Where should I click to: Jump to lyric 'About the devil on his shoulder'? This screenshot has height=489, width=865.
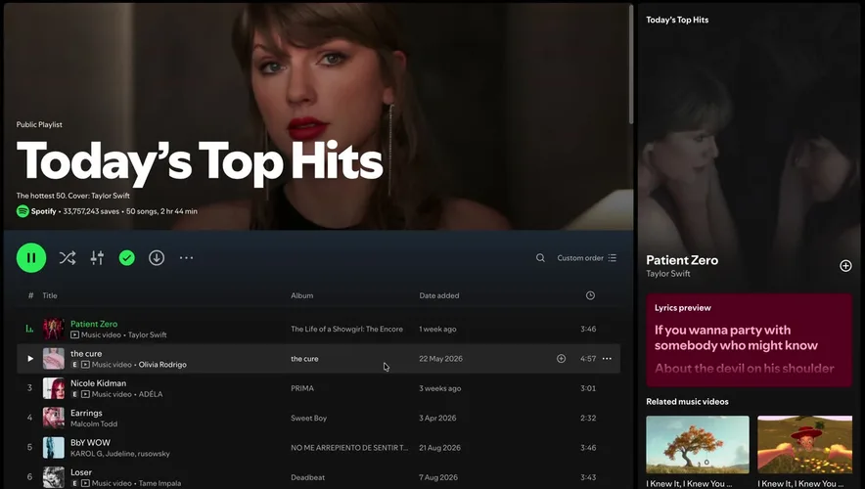click(x=745, y=369)
